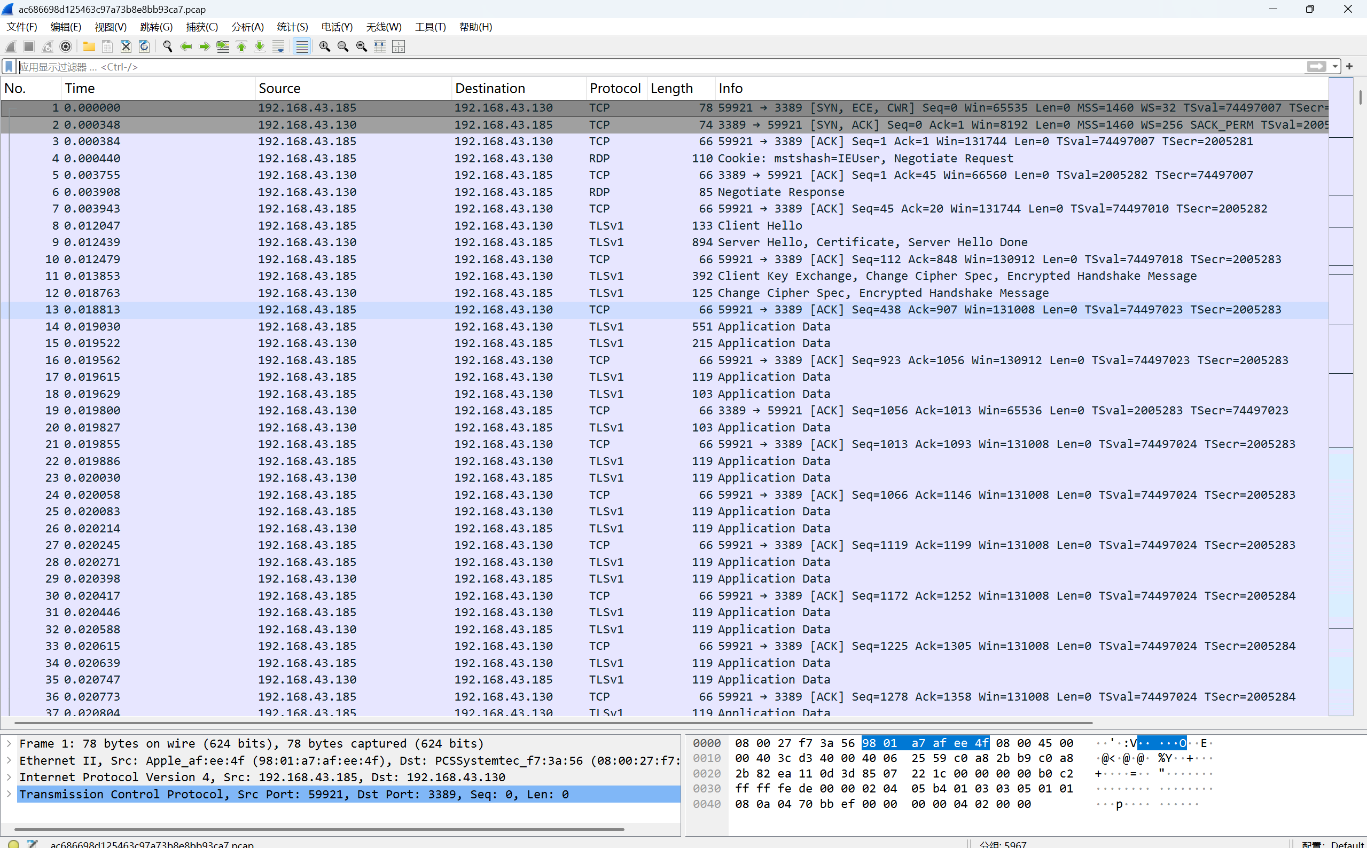This screenshot has height=848, width=1367.
Task: Expand Transmission Control Protocol tree item
Action: point(9,794)
